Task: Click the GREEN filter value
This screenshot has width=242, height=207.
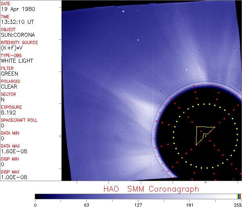Action: click(x=9, y=74)
